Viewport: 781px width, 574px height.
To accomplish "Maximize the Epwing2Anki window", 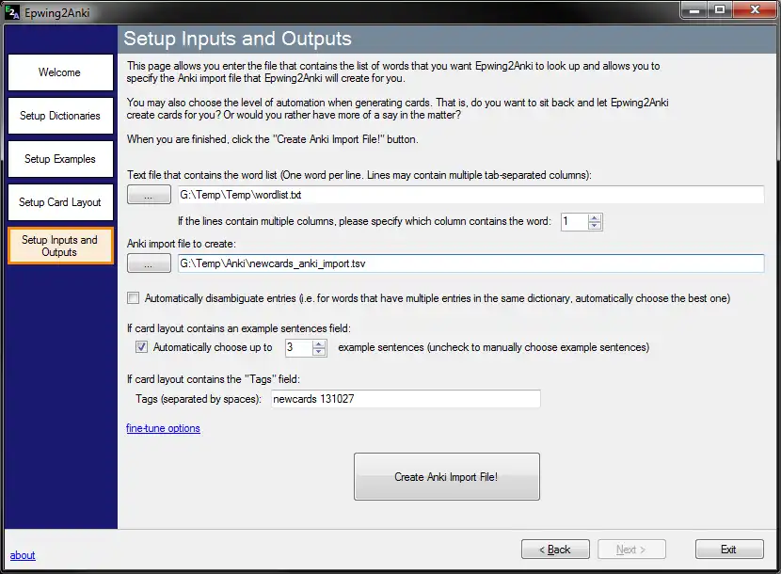I will 719,10.
